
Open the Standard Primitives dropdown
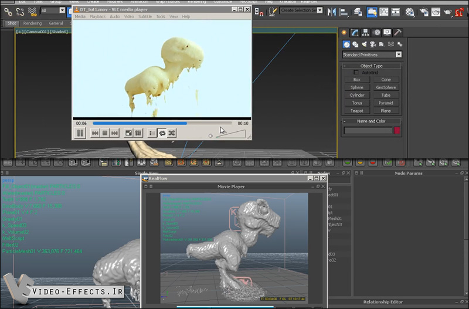pos(372,55)
